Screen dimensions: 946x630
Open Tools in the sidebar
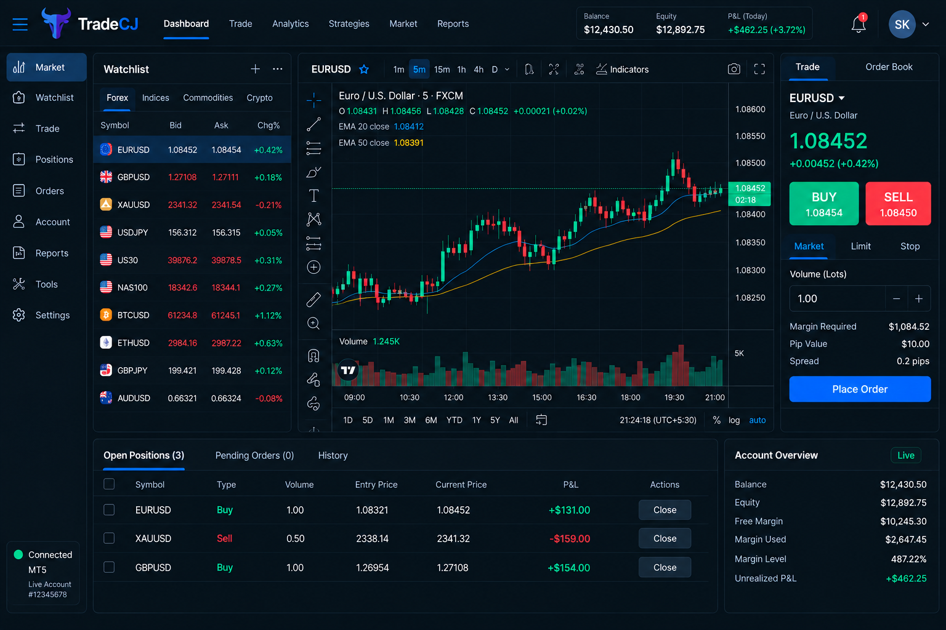pyautogui.click(x=46, y=284)
